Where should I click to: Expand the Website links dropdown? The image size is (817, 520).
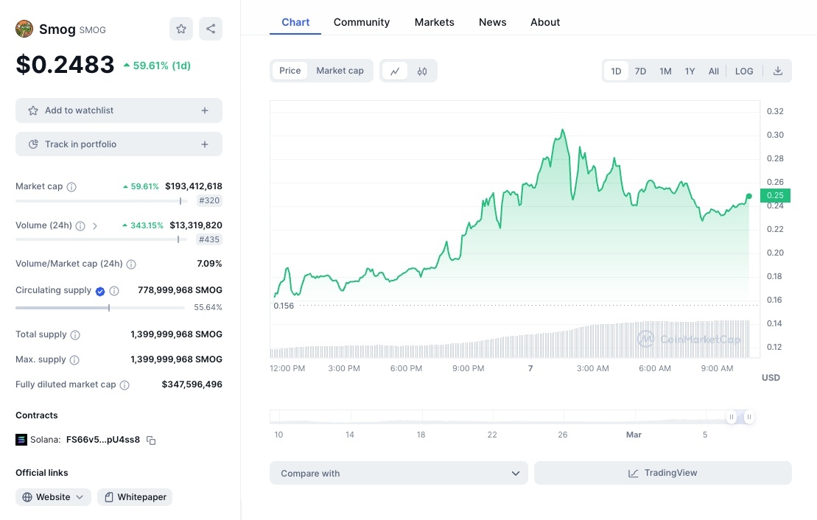click(x=53, y=497)
